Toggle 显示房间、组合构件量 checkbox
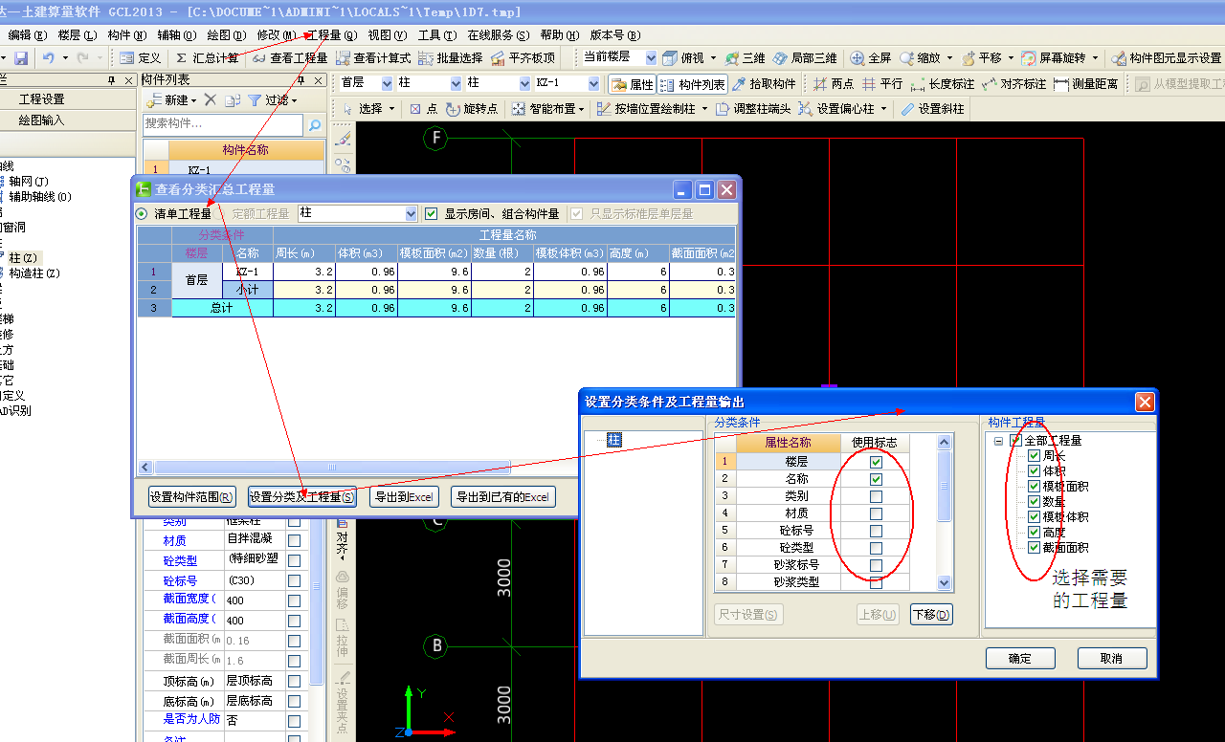 pyautogui.click(x=431, y=214)
